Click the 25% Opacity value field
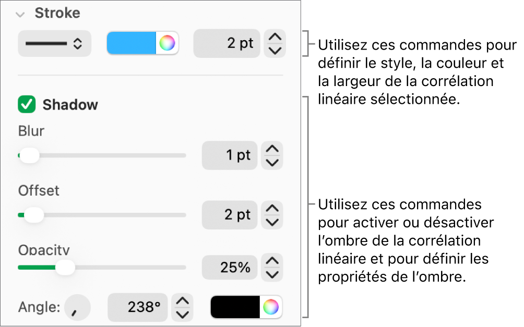This screenshot has width=524, height=327. coord(230,267)
